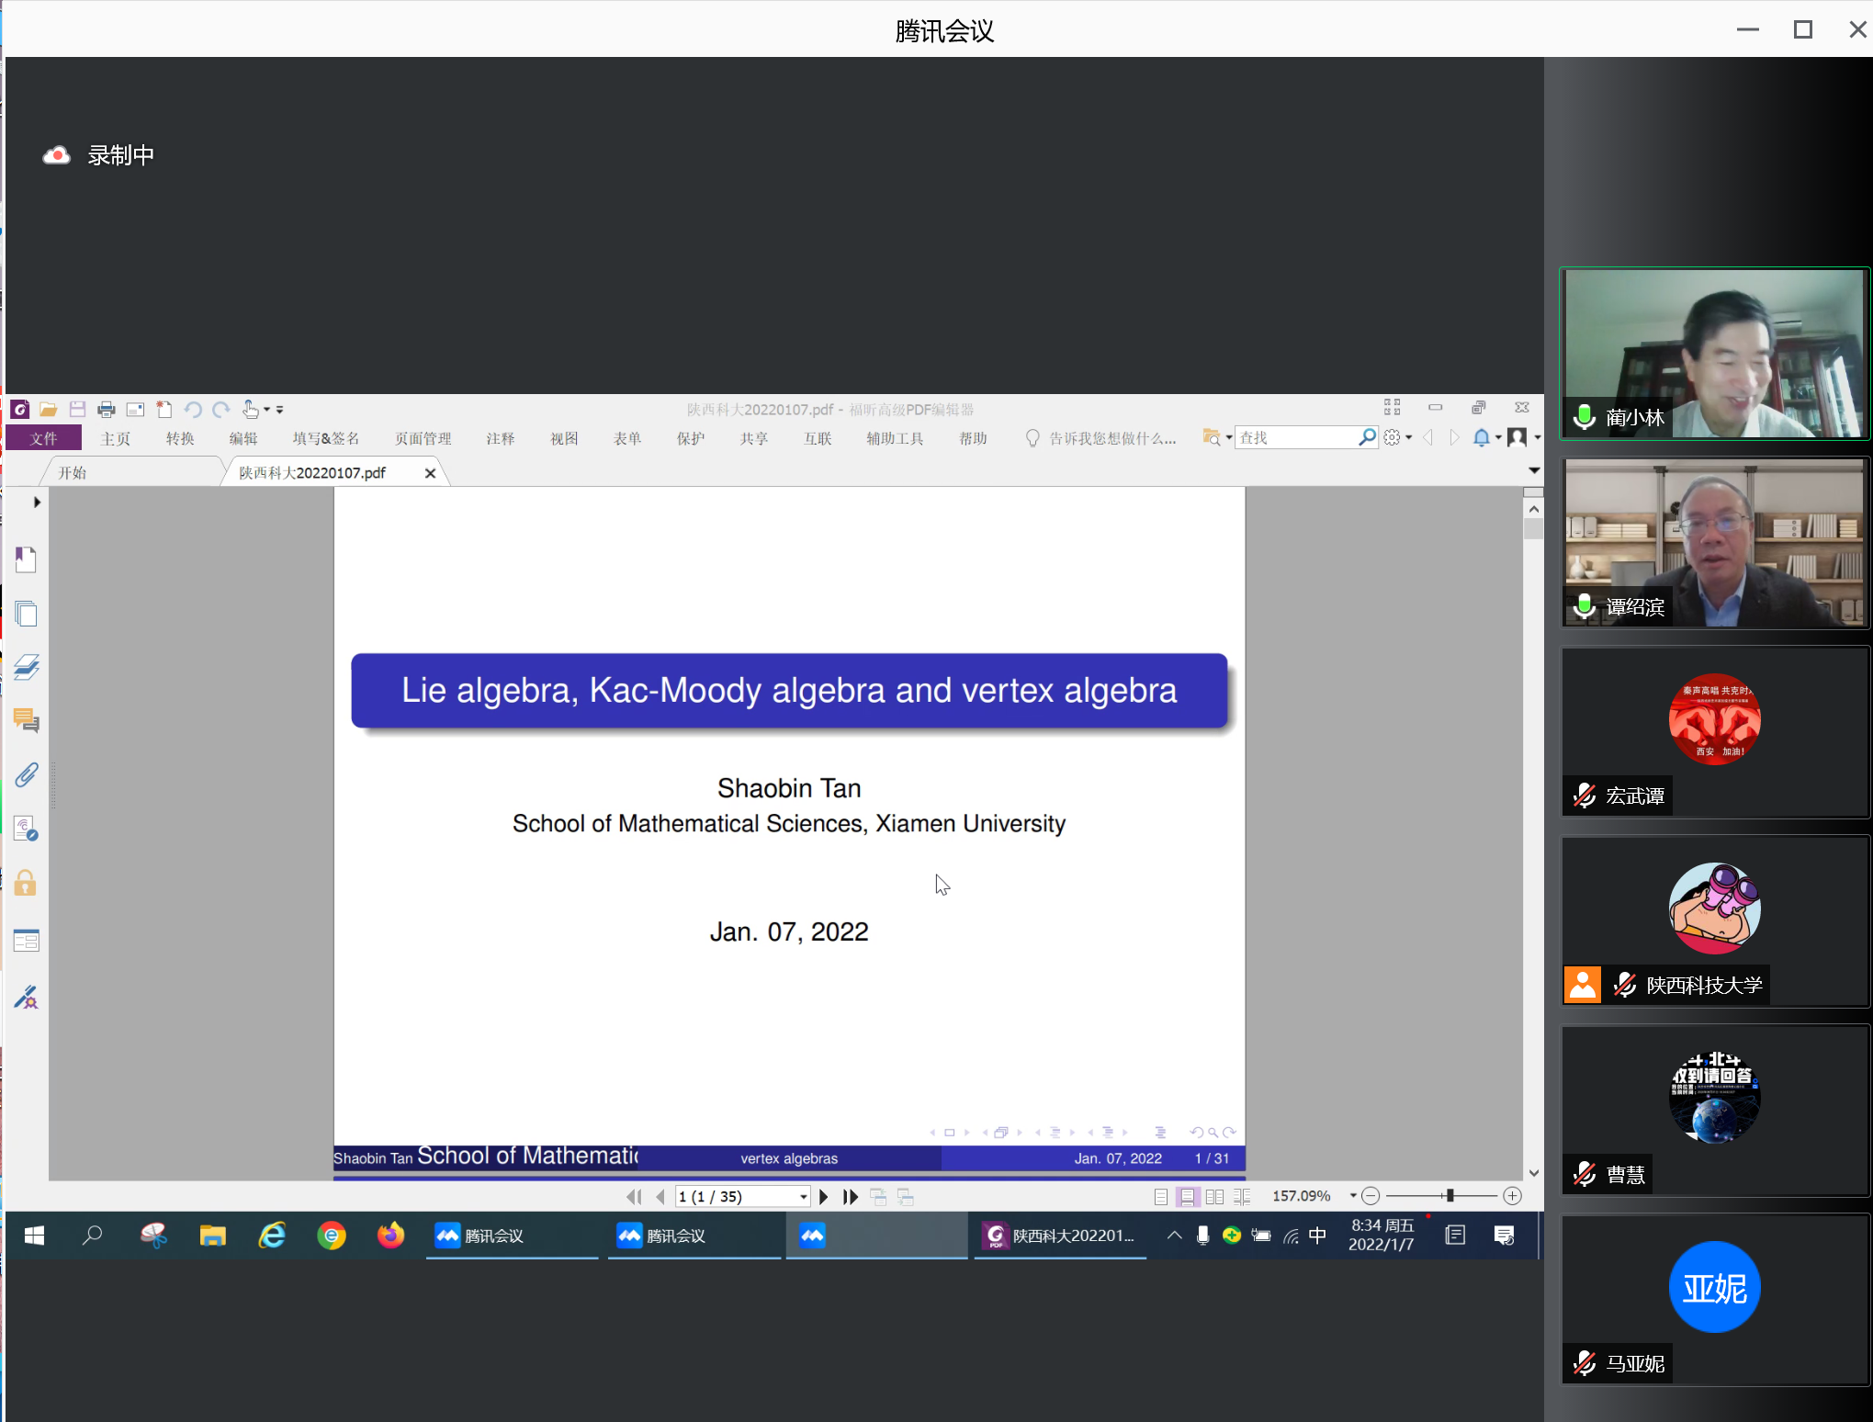Image resolution: width=1873 pixels, height=1422 pixels.
Task: Click the zoom slider handle
Action: pos(1450,1195)
